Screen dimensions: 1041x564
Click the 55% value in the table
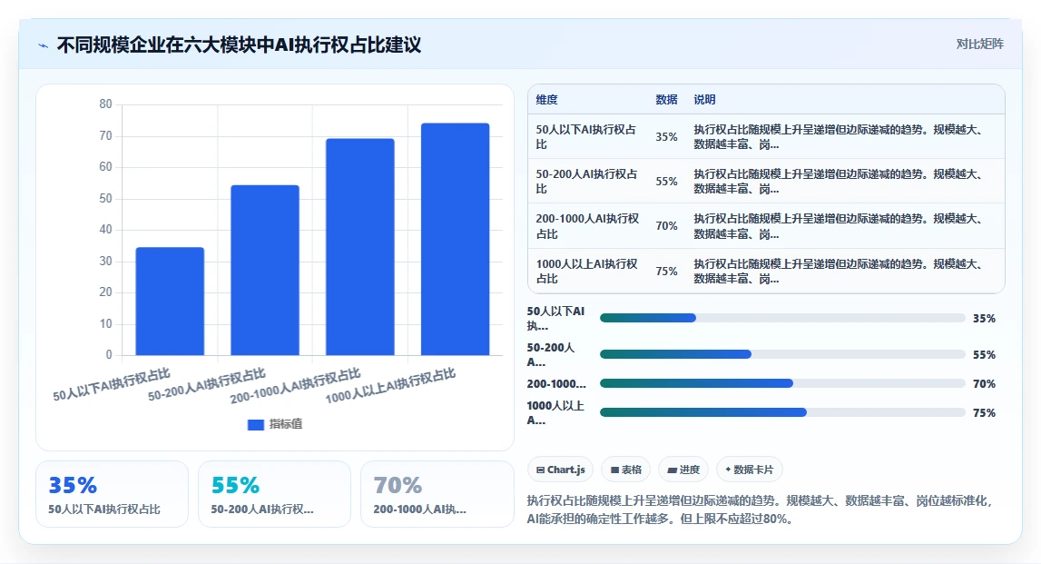click(x=666, y=182)
